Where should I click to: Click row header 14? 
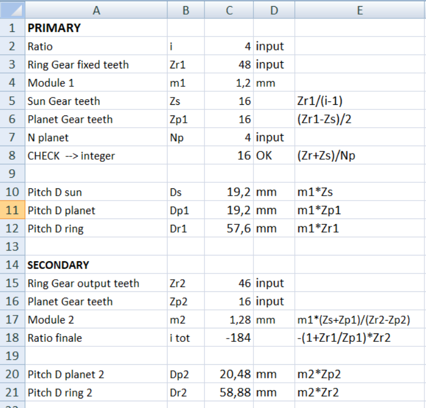click(x=12, y=265)
